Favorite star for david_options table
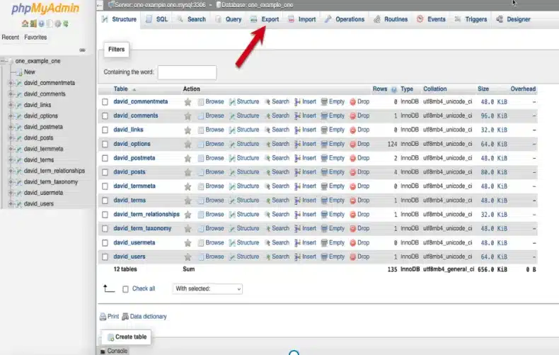 [188, 144]
